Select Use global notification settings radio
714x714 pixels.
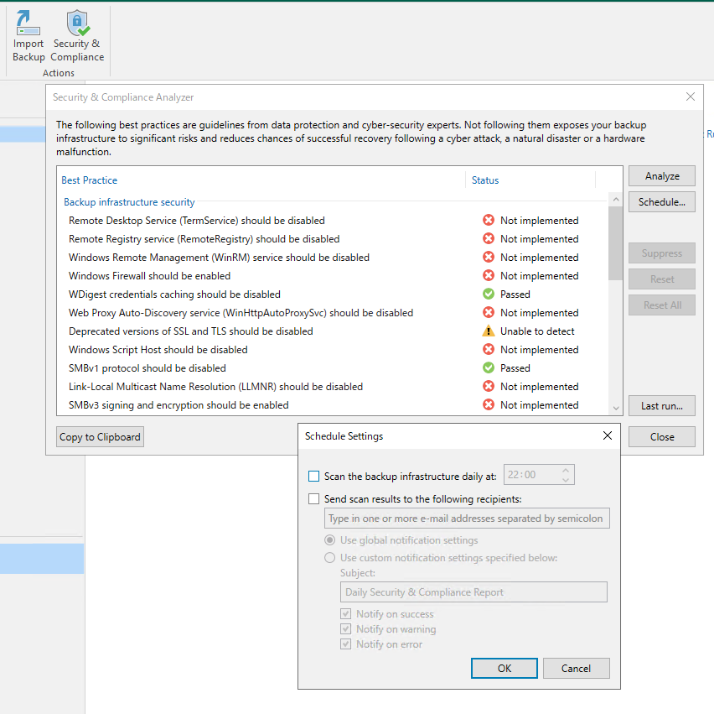tap(329, 539)
